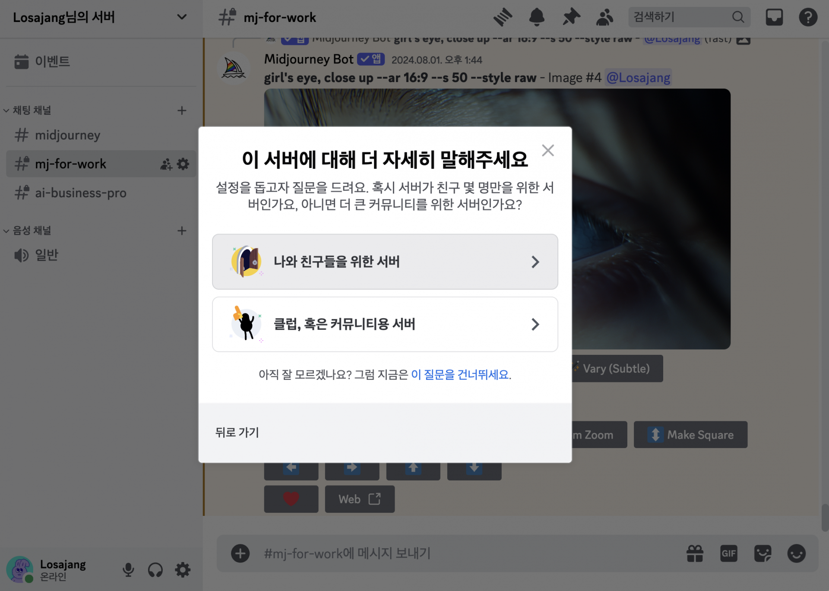Click 뒤로 가기 button

237,432
